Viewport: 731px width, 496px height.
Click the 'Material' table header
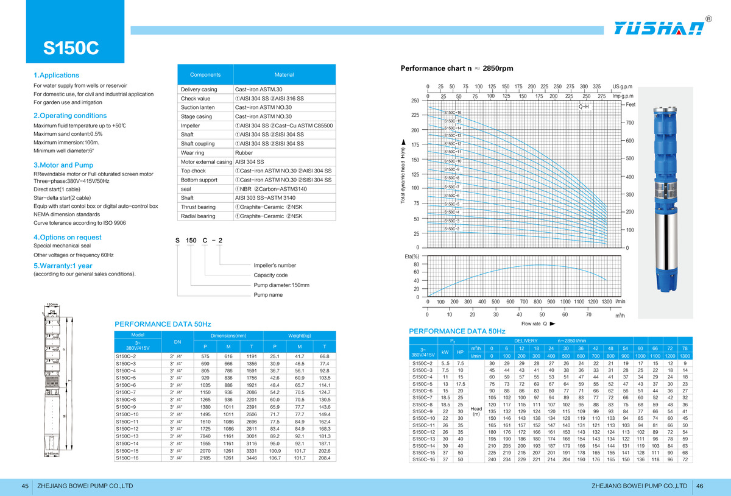click(284, 74)
